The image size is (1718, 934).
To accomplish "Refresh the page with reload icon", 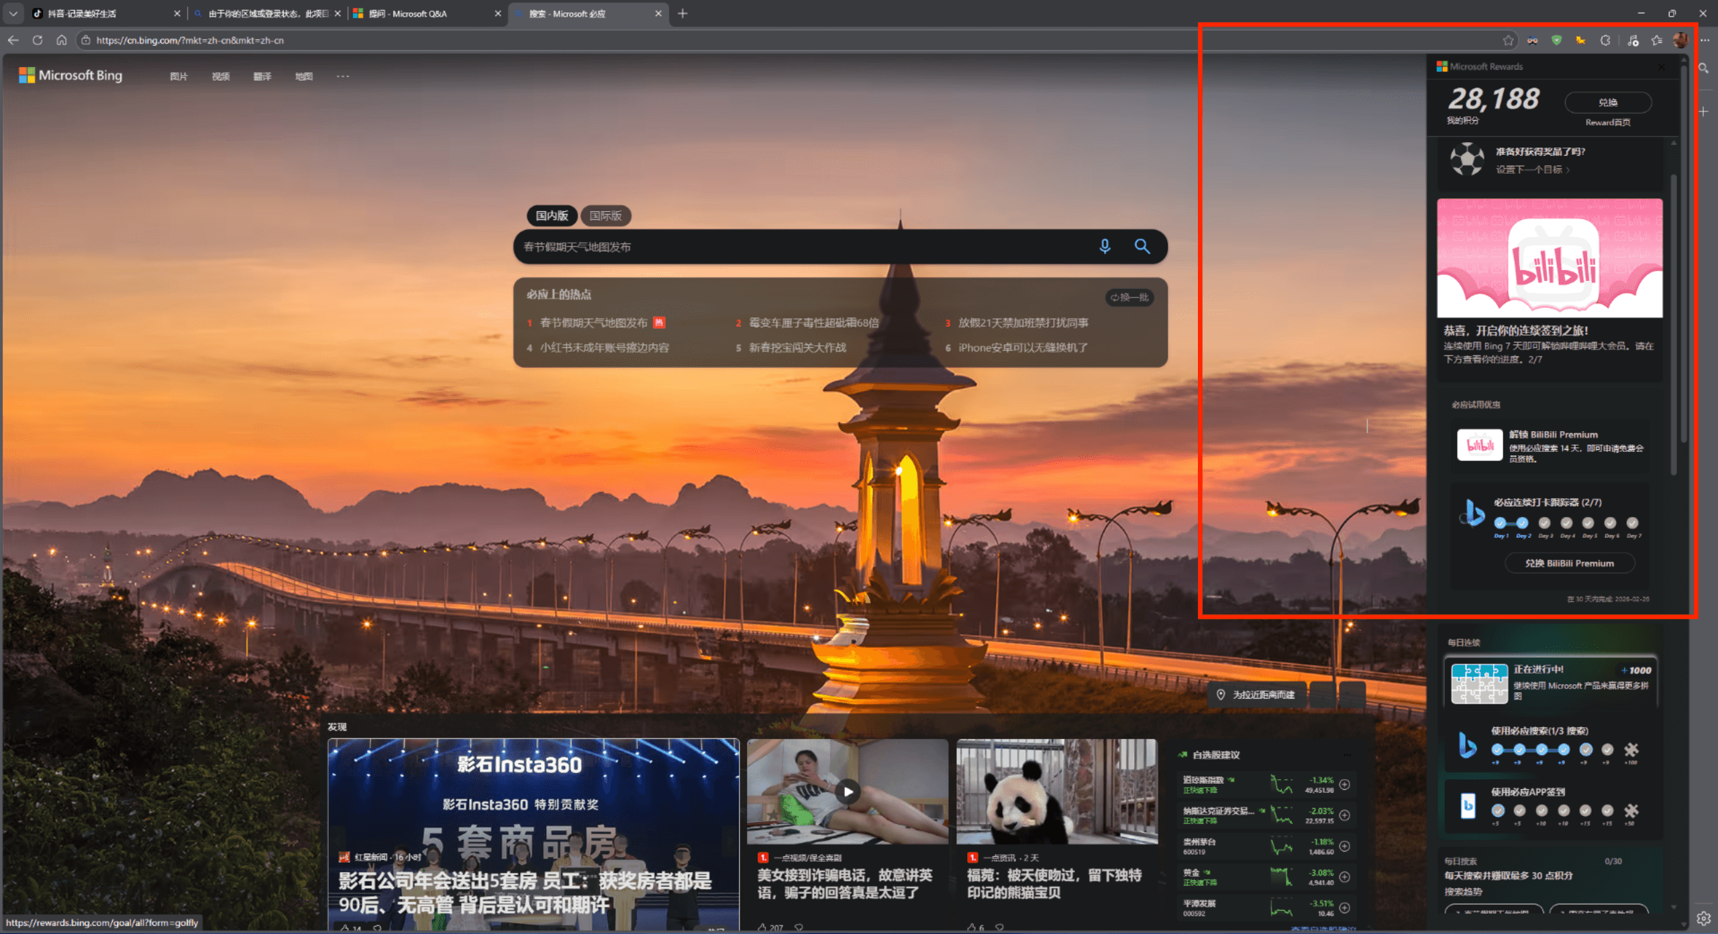I will coord(38,40).
